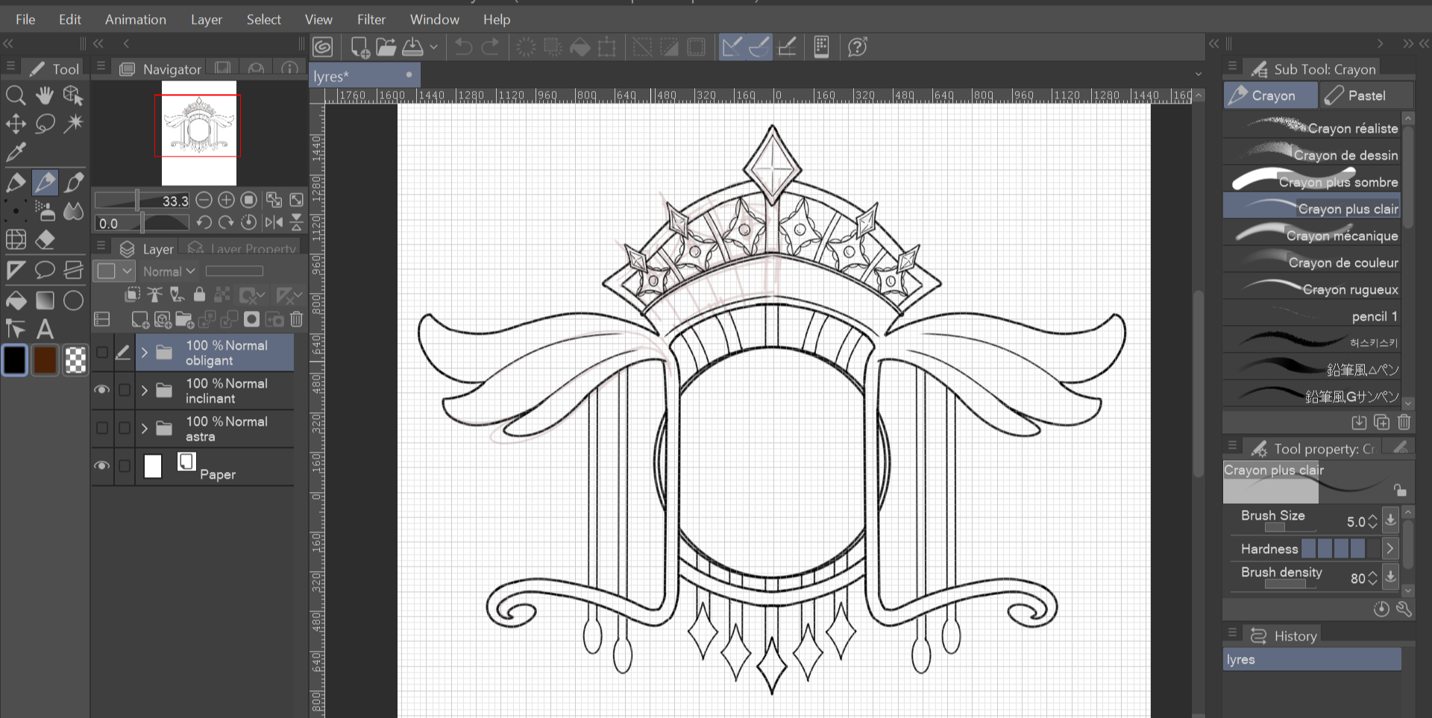Delete the selected layer with trash icon
Screen dimensions: 1432x718
(296, 320)
